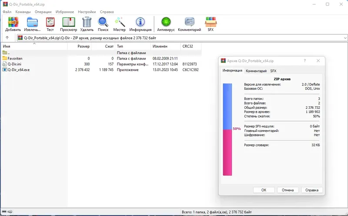Launch the Мастер wizard icon
This screenshot has width=348, height=216.
(120, 22)
